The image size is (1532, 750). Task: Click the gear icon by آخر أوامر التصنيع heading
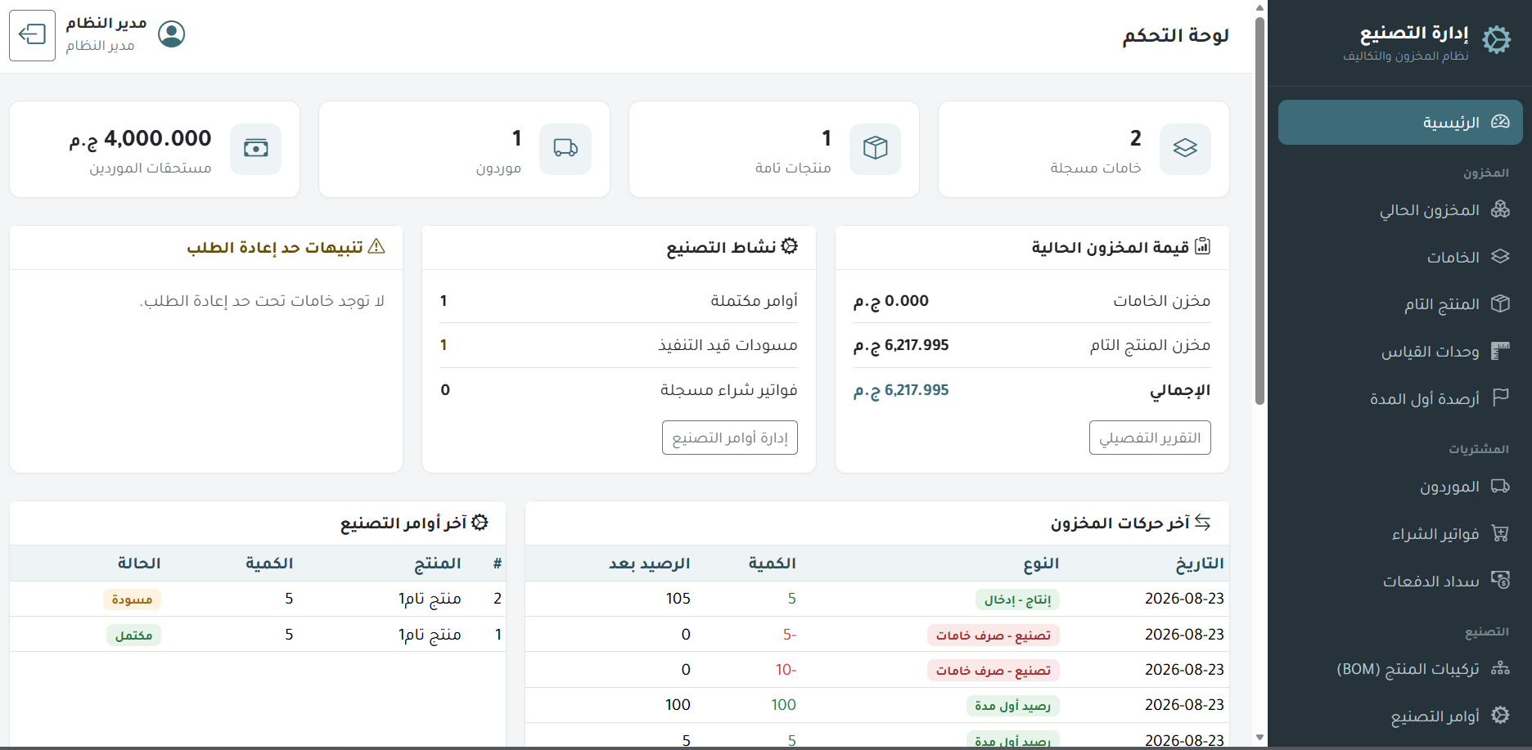(x=480, y=522)
